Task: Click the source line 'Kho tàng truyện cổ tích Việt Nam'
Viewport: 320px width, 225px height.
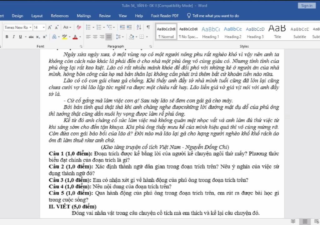Action: 142,147
